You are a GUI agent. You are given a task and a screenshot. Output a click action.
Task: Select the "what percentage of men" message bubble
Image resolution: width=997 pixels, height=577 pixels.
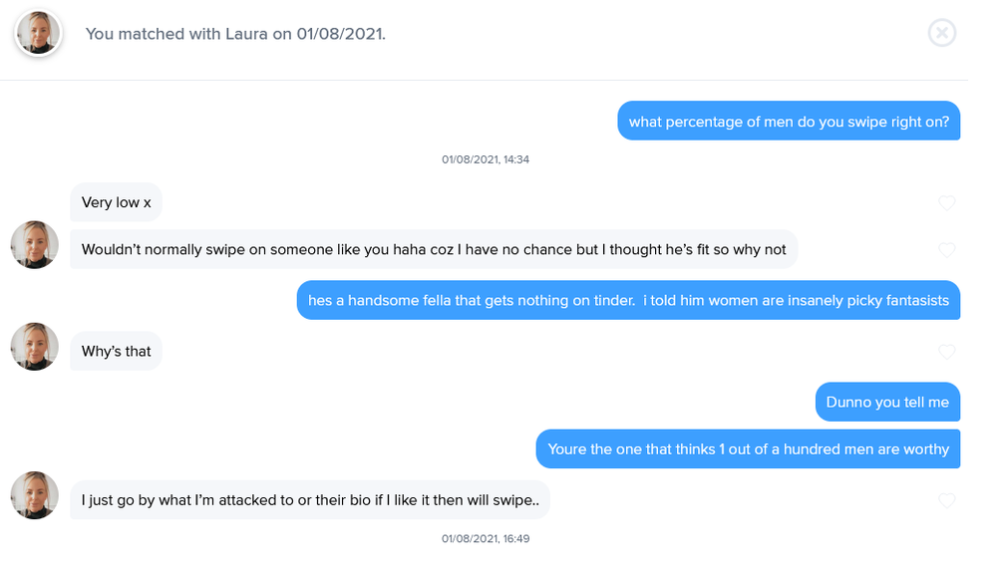[788, 122]
